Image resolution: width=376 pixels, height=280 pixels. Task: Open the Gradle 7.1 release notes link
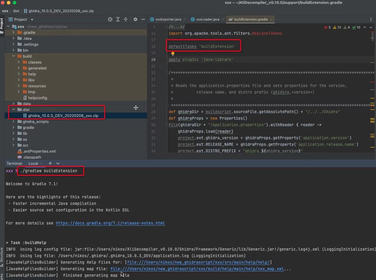(110, 223)
